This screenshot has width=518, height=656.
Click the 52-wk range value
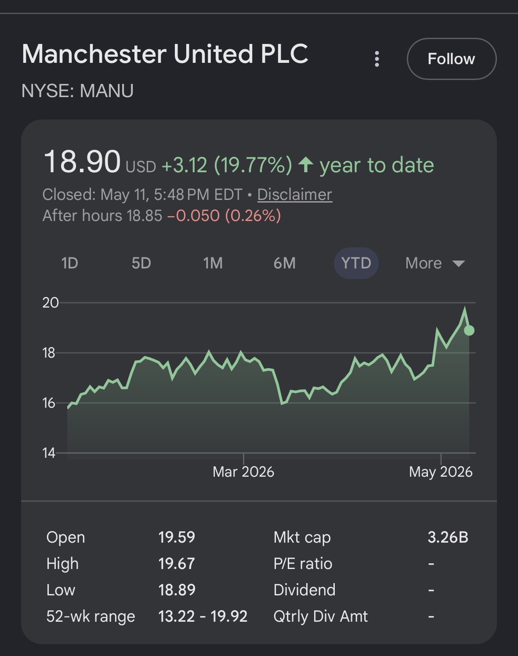[x=203, y=616]
